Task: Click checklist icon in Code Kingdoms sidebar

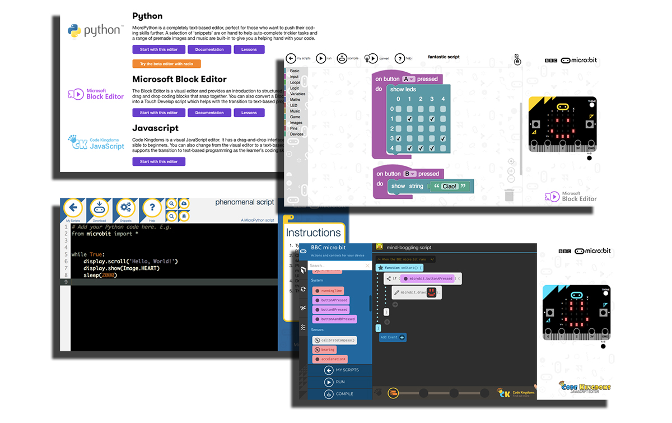Action: pos(303,327)
